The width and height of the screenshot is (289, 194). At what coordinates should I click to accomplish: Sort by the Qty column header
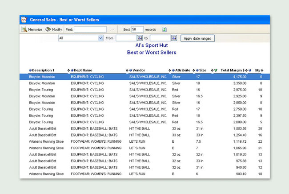257,70
